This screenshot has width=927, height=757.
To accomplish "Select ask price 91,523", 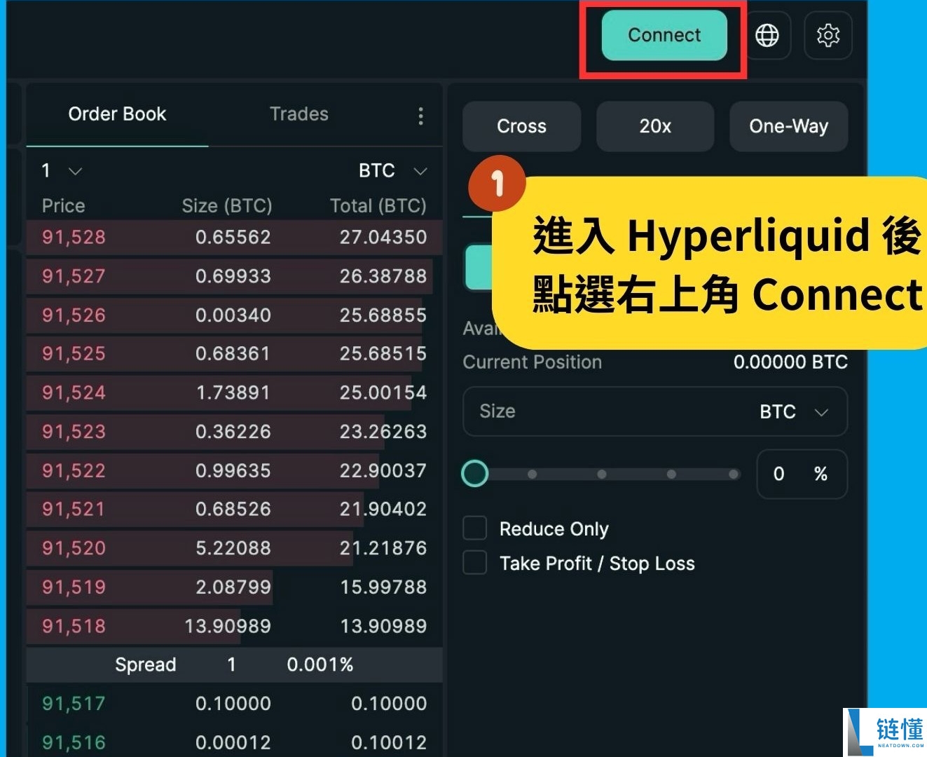I will pos(74,431).
